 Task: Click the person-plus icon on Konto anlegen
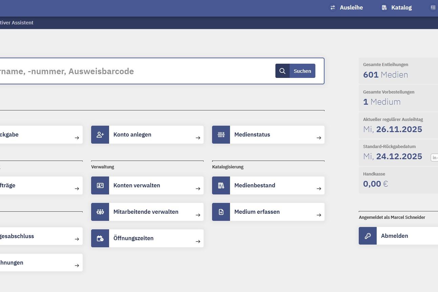coord(100,134)
